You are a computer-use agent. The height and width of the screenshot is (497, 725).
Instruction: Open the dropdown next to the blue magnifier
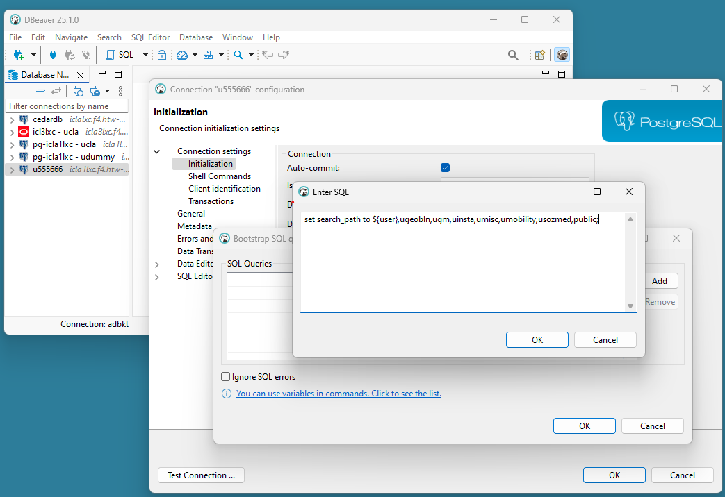coord(251,55)
